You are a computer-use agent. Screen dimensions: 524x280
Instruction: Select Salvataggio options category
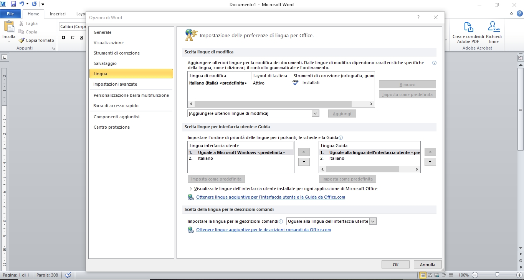pyautogui.click(x=131, y=63)
